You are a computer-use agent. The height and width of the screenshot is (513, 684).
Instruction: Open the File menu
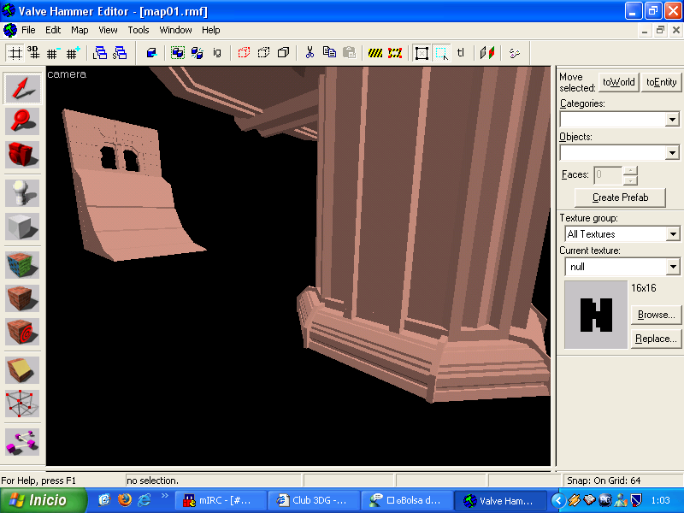(x=28, y=30)
